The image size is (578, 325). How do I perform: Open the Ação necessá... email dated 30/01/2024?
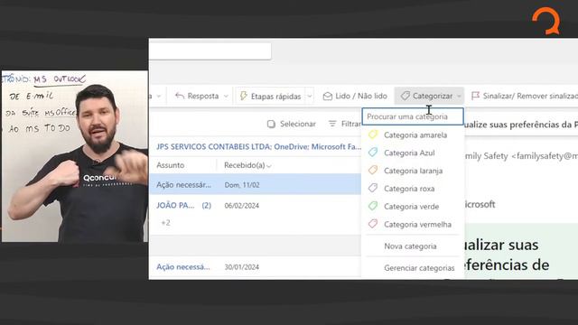[x=255, y=267]
